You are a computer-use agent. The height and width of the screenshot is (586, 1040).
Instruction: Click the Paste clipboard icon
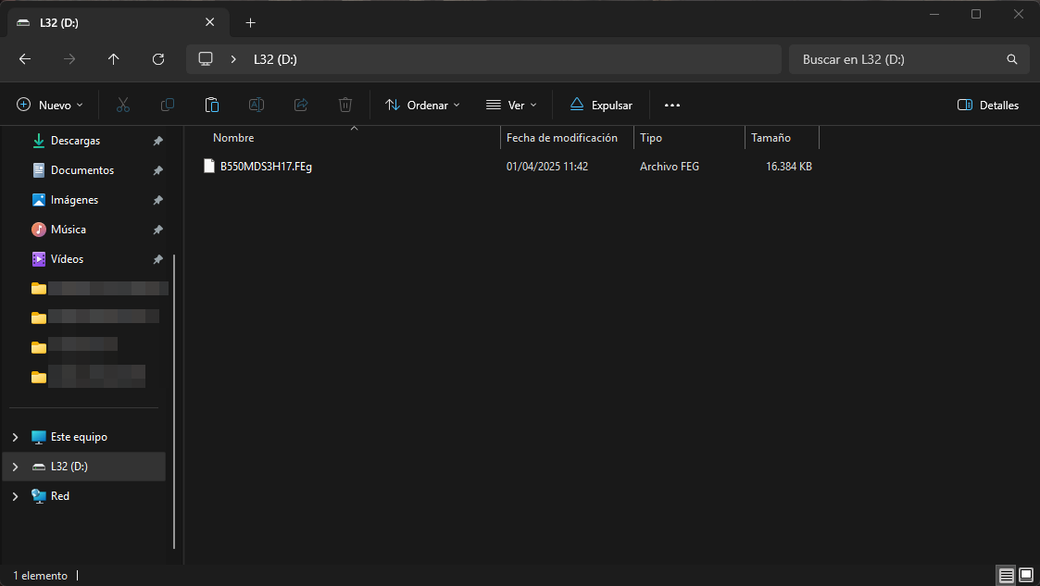212,106
